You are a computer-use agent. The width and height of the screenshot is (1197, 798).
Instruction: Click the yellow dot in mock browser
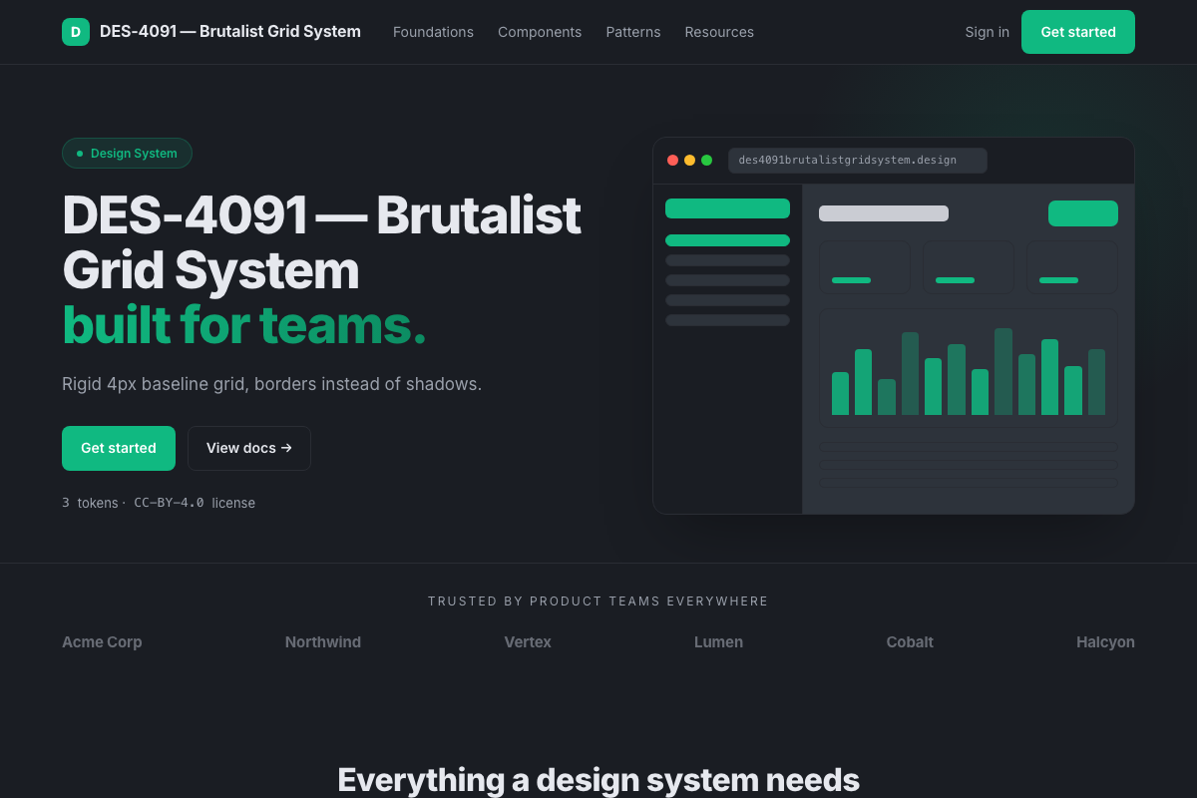pyautogui.click(x=689, y=160)
